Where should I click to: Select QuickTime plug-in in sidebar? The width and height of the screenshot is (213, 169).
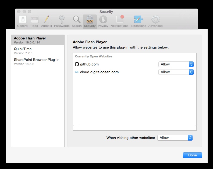click(38, 51)
